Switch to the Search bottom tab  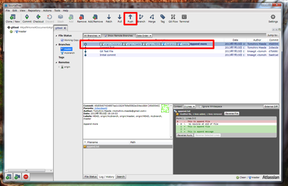pyautogui.click(x=120, y=176)
